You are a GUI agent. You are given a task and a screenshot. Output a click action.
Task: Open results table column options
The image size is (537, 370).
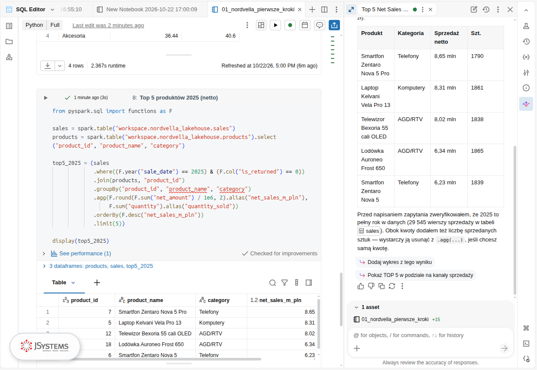click(297, 283)
